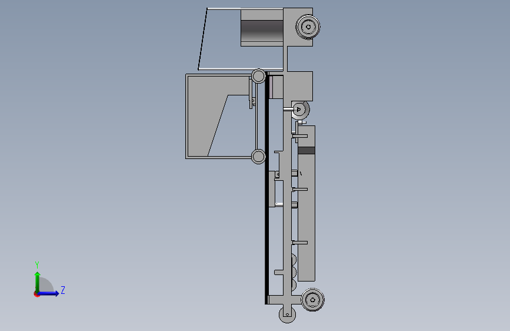510x331 pixels.
Task: Click the blue Z axis of the triad
Action: pos(49,293)
